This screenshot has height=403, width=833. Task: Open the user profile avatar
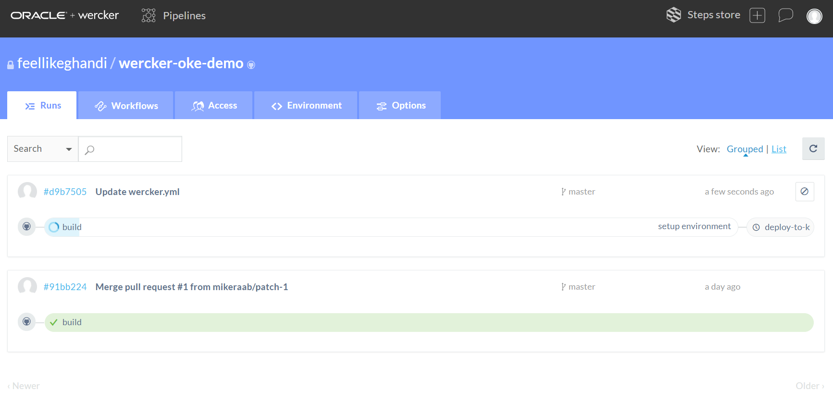tap(814, 16)
